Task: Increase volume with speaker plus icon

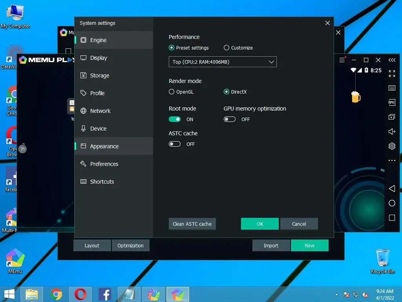Action: (x=392, y=132)
